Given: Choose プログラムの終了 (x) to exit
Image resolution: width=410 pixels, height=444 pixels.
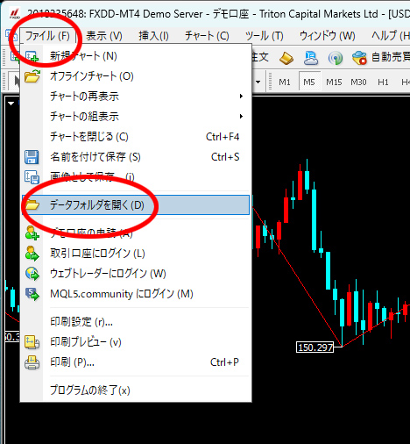Looking at the screenshot, I should click(90, 390).
